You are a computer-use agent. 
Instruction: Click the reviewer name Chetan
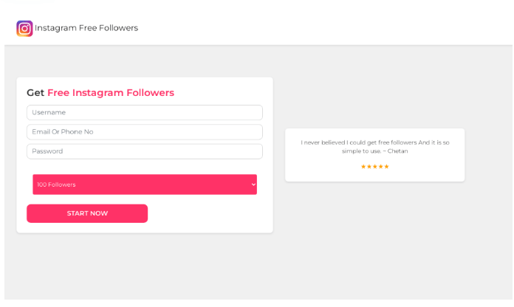(x=397, y=151)
